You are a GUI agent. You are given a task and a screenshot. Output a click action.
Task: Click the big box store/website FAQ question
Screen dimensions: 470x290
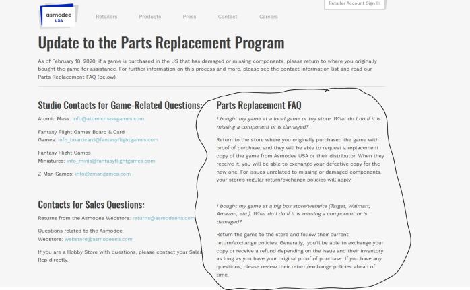click(293, 213)
